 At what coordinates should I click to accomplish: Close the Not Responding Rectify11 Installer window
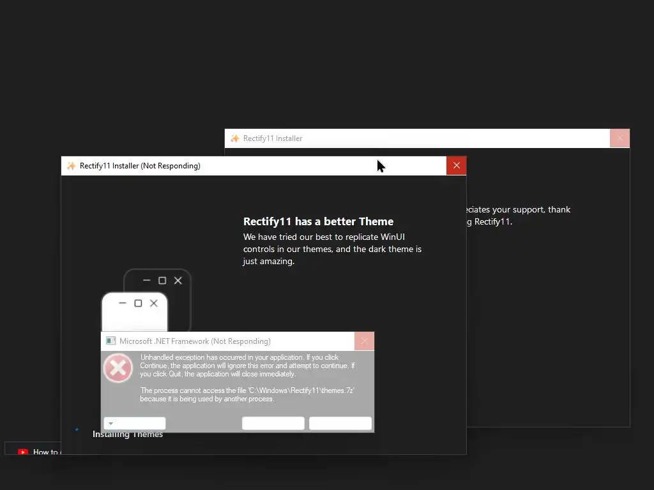456,165
